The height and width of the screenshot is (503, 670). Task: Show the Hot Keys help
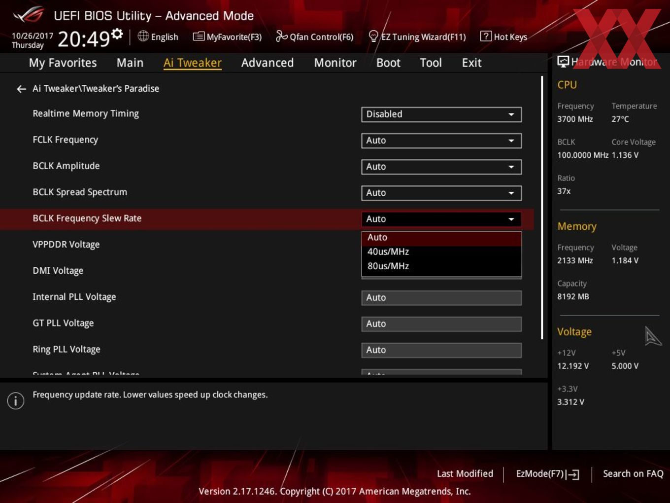coord(503,36)
